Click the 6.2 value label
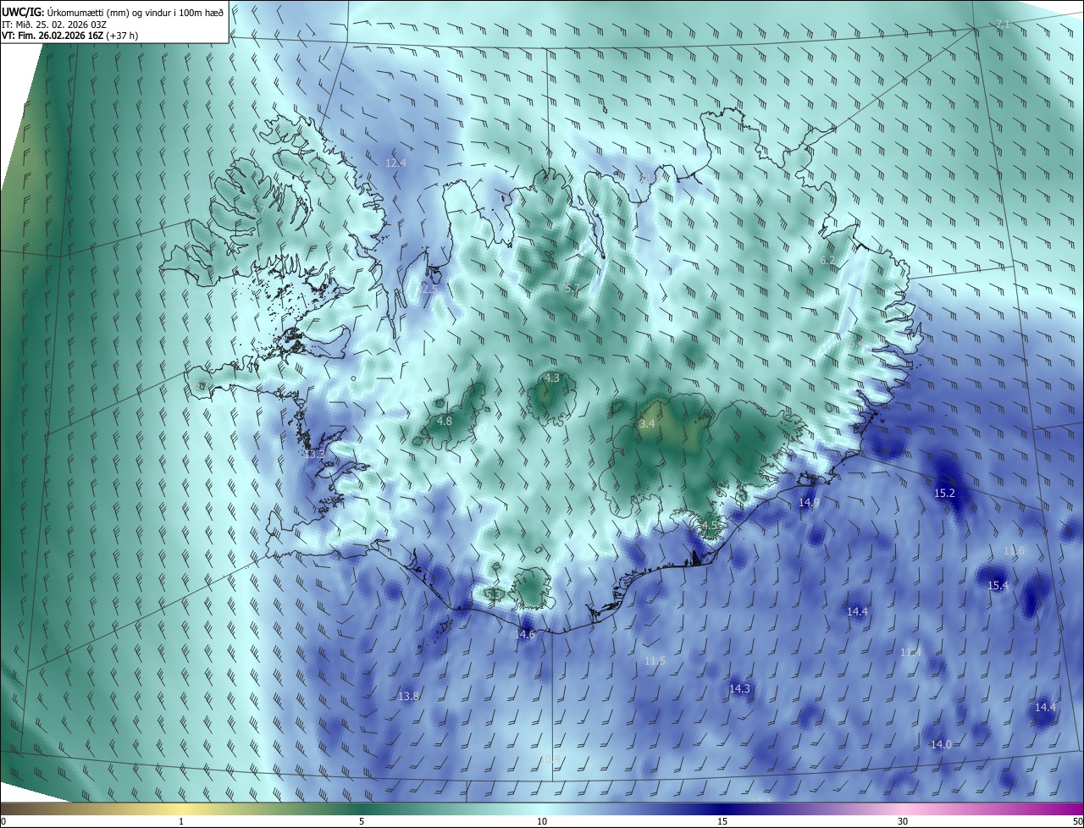The image size is (1084, 828). tap(827, 260)
